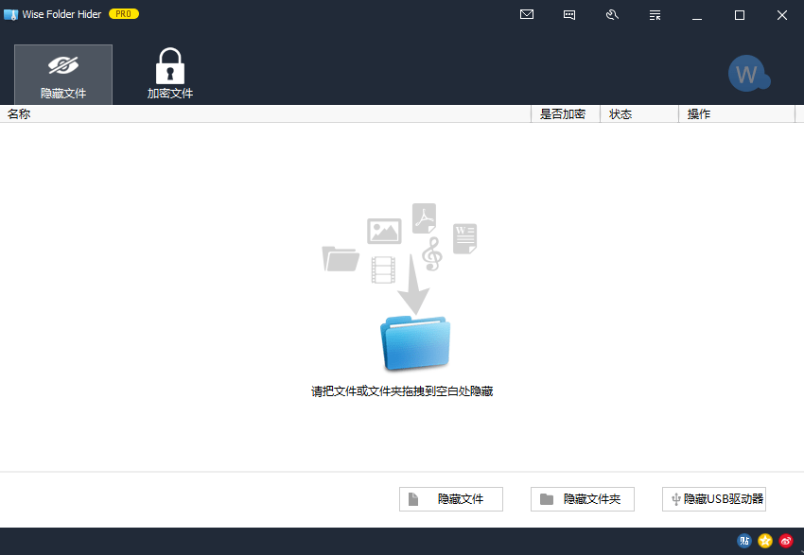Open the chat feedback icon
The image size is (804, 555).
(x=569, y=15)
